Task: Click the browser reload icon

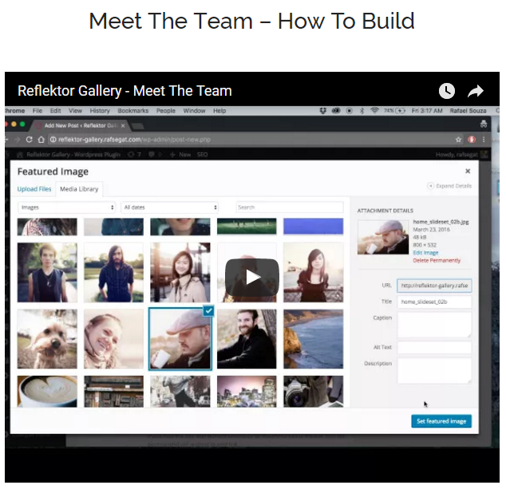Action: pyautogui.click(x=29, y=140)
